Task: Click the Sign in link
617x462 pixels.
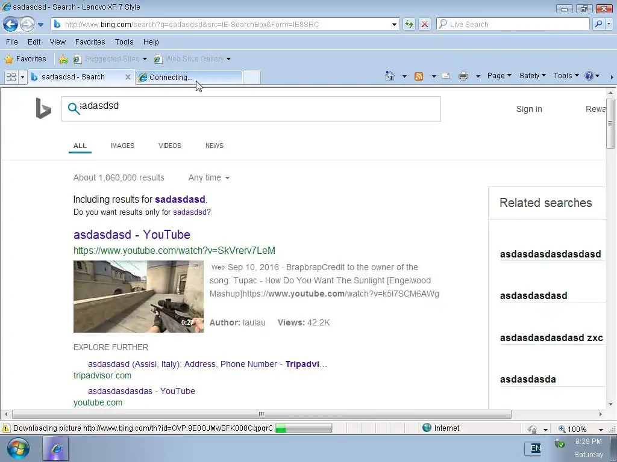Action: [529, 109]
